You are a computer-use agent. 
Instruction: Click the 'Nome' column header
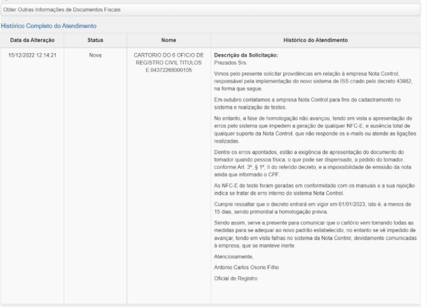click(x=169, y=40)
